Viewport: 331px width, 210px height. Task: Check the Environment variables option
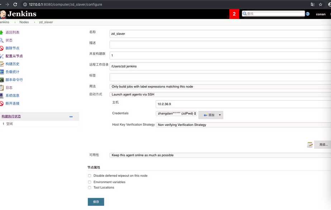point(90,182)
